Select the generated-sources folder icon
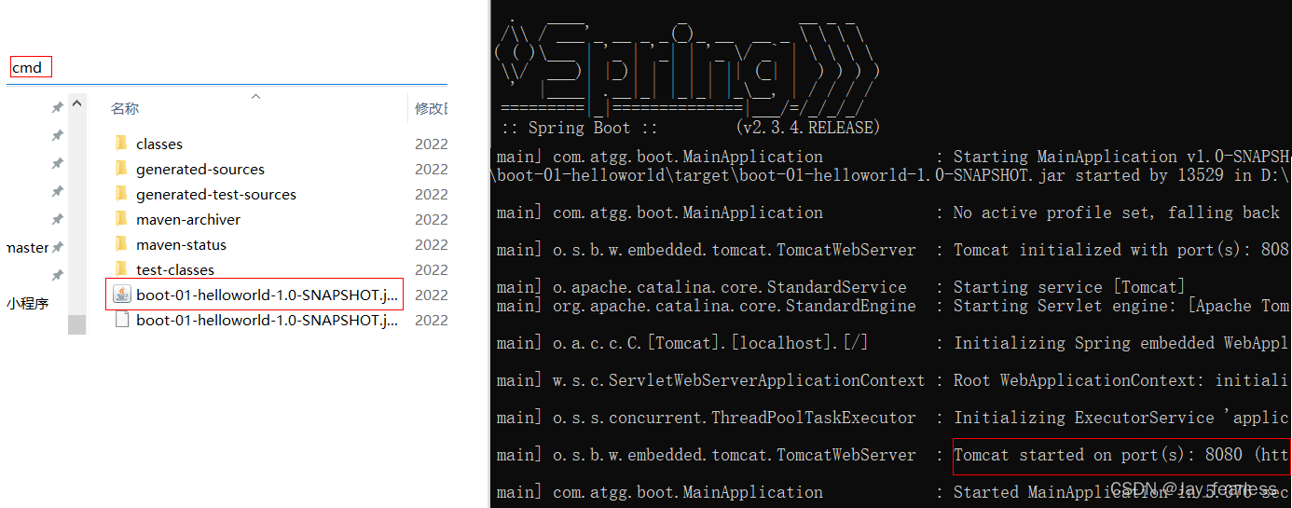 (120, 168)
